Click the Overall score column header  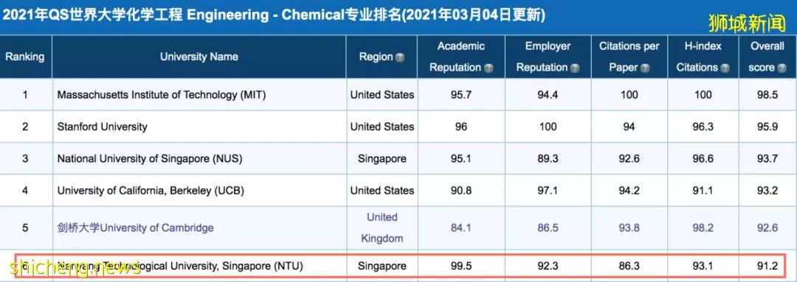[767, 57]
